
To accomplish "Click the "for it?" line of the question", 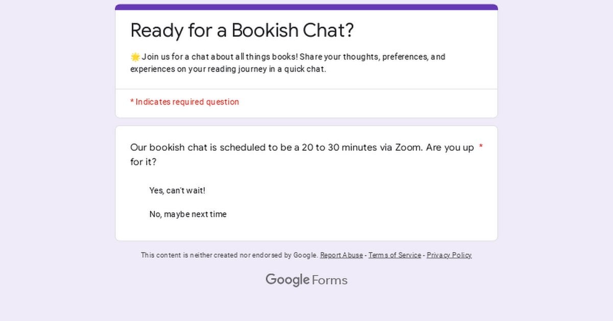I will tap(144, 162).
